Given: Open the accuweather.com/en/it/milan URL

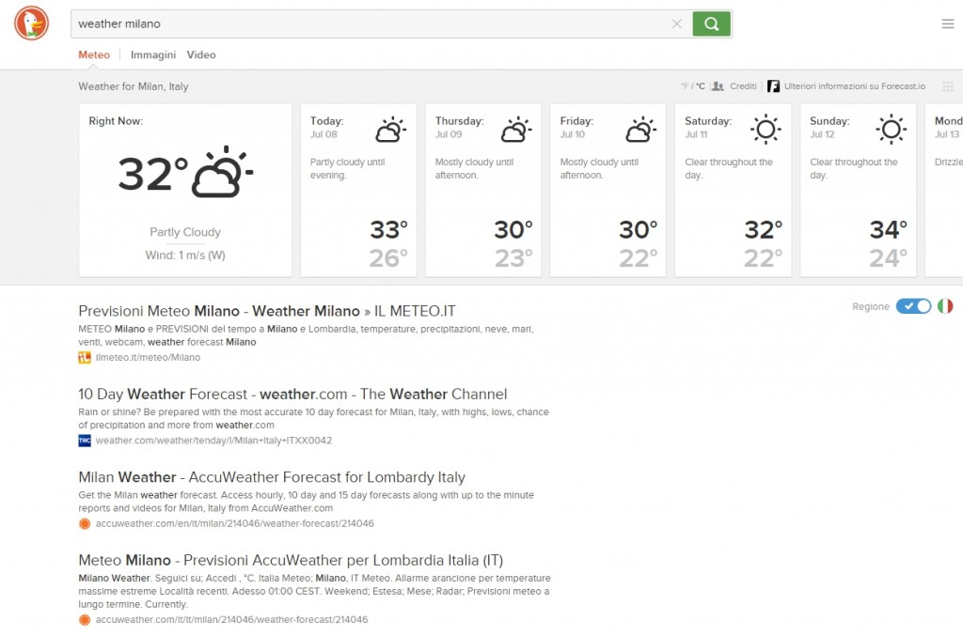Looking at the screenshot, I should 234,524.
